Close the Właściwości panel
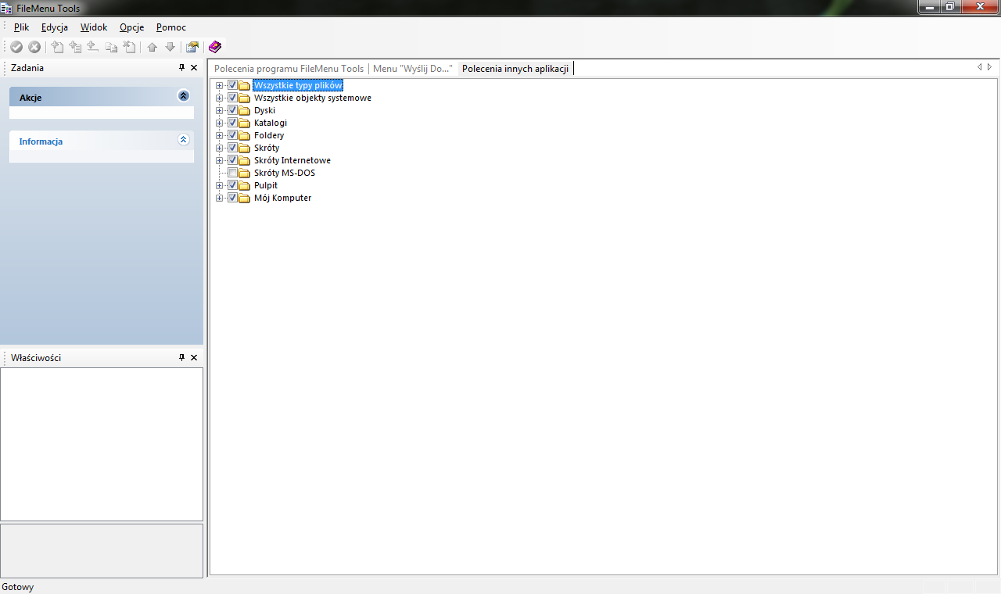The width and height of the screenshot is (1001, 594). coord(194,357)
